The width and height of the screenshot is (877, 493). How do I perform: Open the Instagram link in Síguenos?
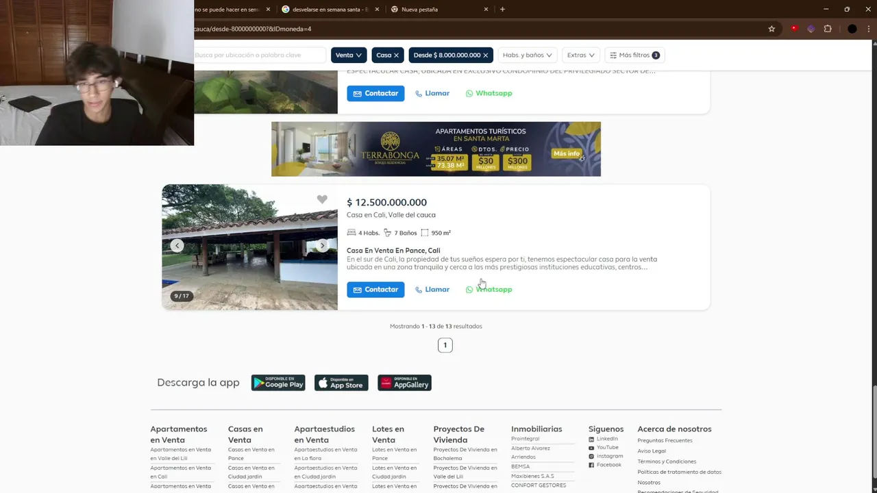(x=606, y=456)
